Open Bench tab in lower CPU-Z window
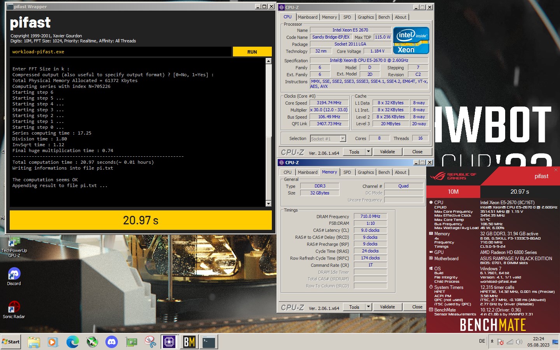The width and height of the screenshot is (560, 350). 384,172
